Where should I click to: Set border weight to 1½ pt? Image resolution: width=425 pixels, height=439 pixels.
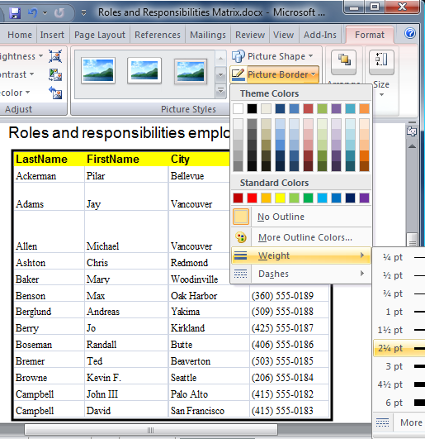click(399, 330)
